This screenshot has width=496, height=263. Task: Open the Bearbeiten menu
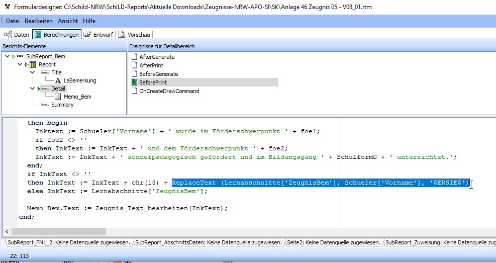click(39, 21)
